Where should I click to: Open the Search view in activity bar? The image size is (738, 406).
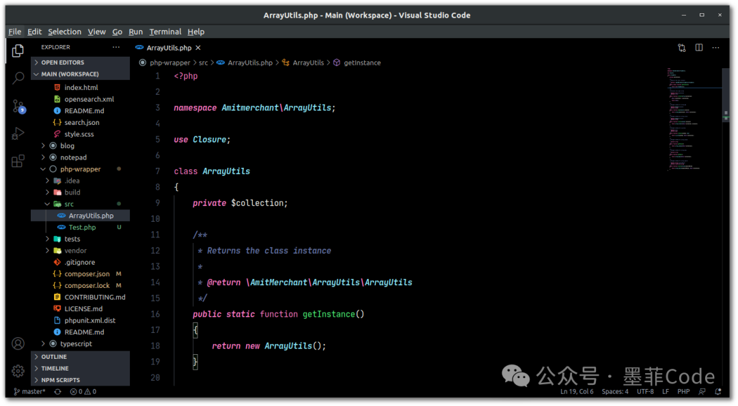pos(18,78)
